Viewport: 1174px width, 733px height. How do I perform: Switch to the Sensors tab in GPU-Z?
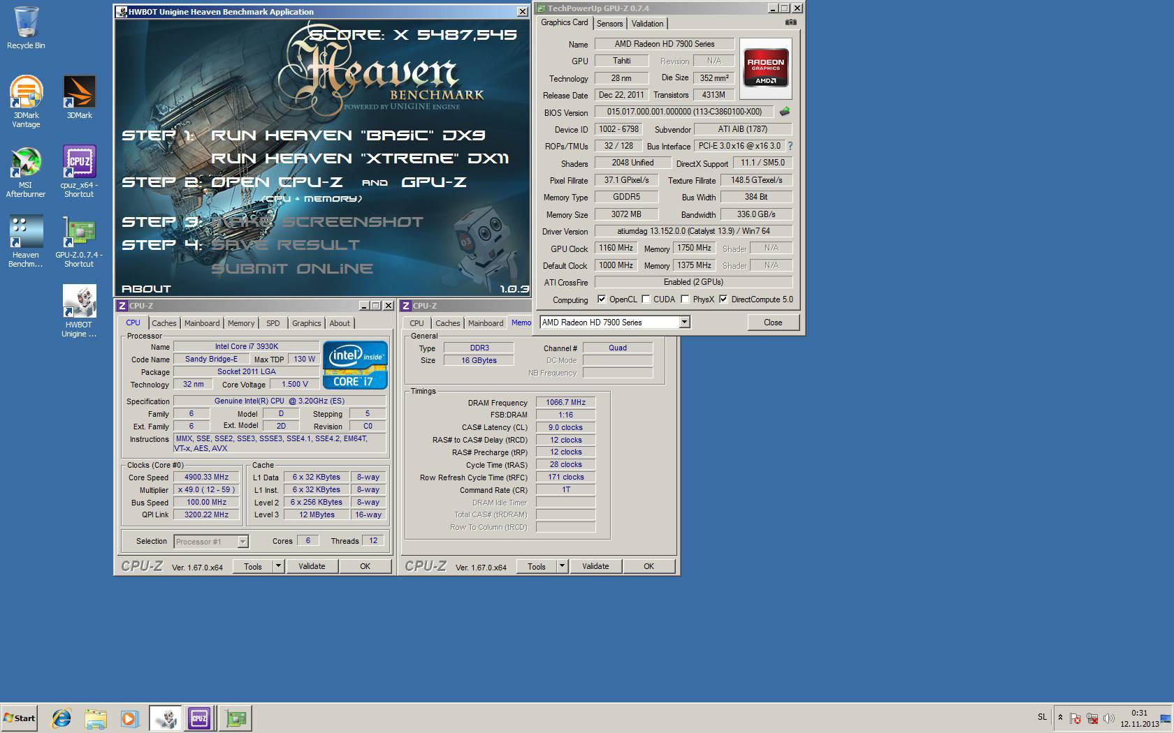pyautogui.click(x=609, y=24)
